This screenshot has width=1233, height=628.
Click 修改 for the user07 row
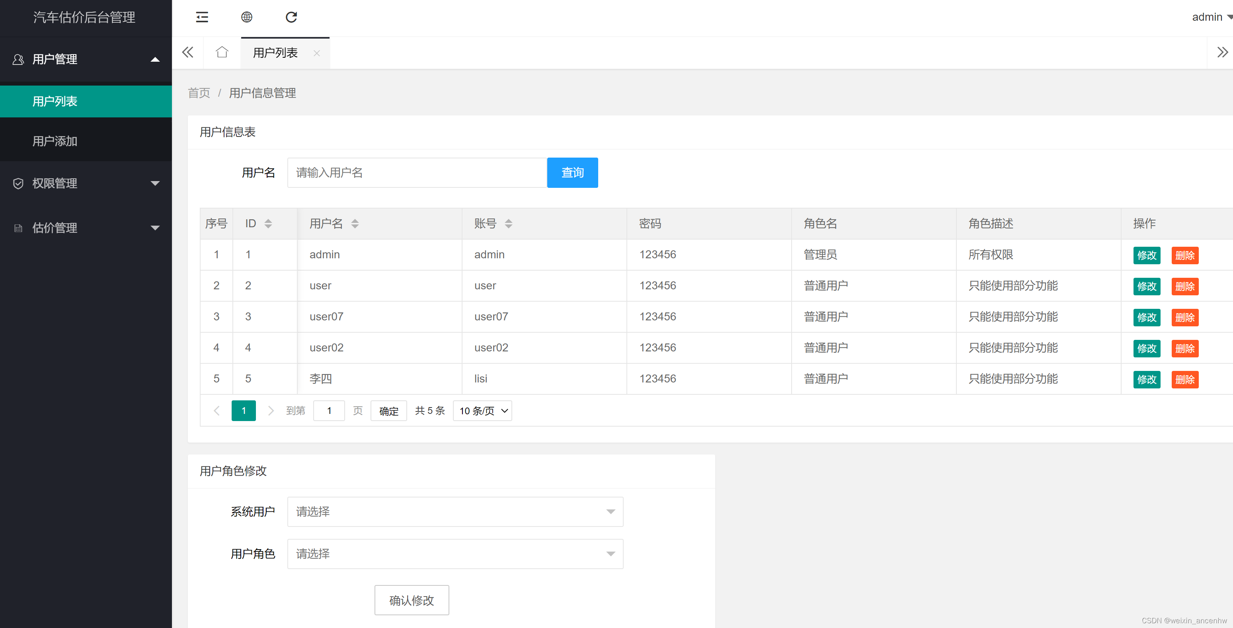(1146, 318)
